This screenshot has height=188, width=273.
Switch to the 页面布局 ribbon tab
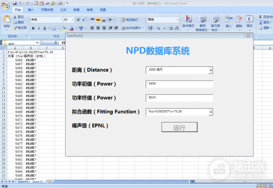pyautogui.click(x=47, y=10)
